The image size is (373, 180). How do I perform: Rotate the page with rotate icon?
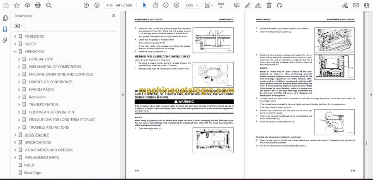279,5
